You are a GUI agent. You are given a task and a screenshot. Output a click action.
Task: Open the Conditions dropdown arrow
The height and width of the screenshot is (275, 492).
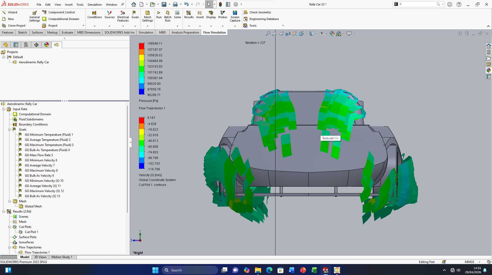95,26
